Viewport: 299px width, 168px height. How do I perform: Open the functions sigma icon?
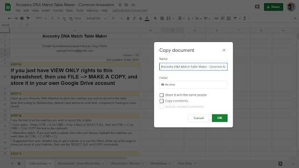(245, 19)
